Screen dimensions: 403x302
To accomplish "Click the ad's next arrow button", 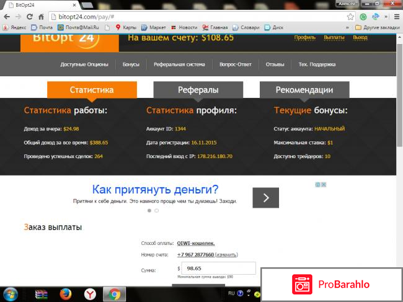I will pyautogui.click(x=266, y=198).
